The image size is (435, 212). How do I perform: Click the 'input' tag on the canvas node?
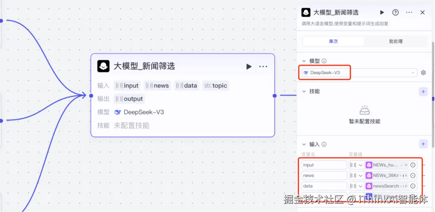(127, 86)
